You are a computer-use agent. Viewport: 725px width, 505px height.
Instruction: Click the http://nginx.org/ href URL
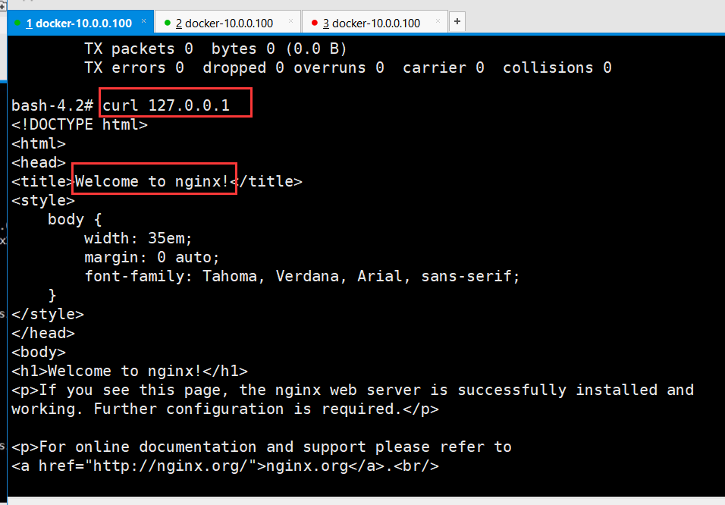click(x=177, y=466)
